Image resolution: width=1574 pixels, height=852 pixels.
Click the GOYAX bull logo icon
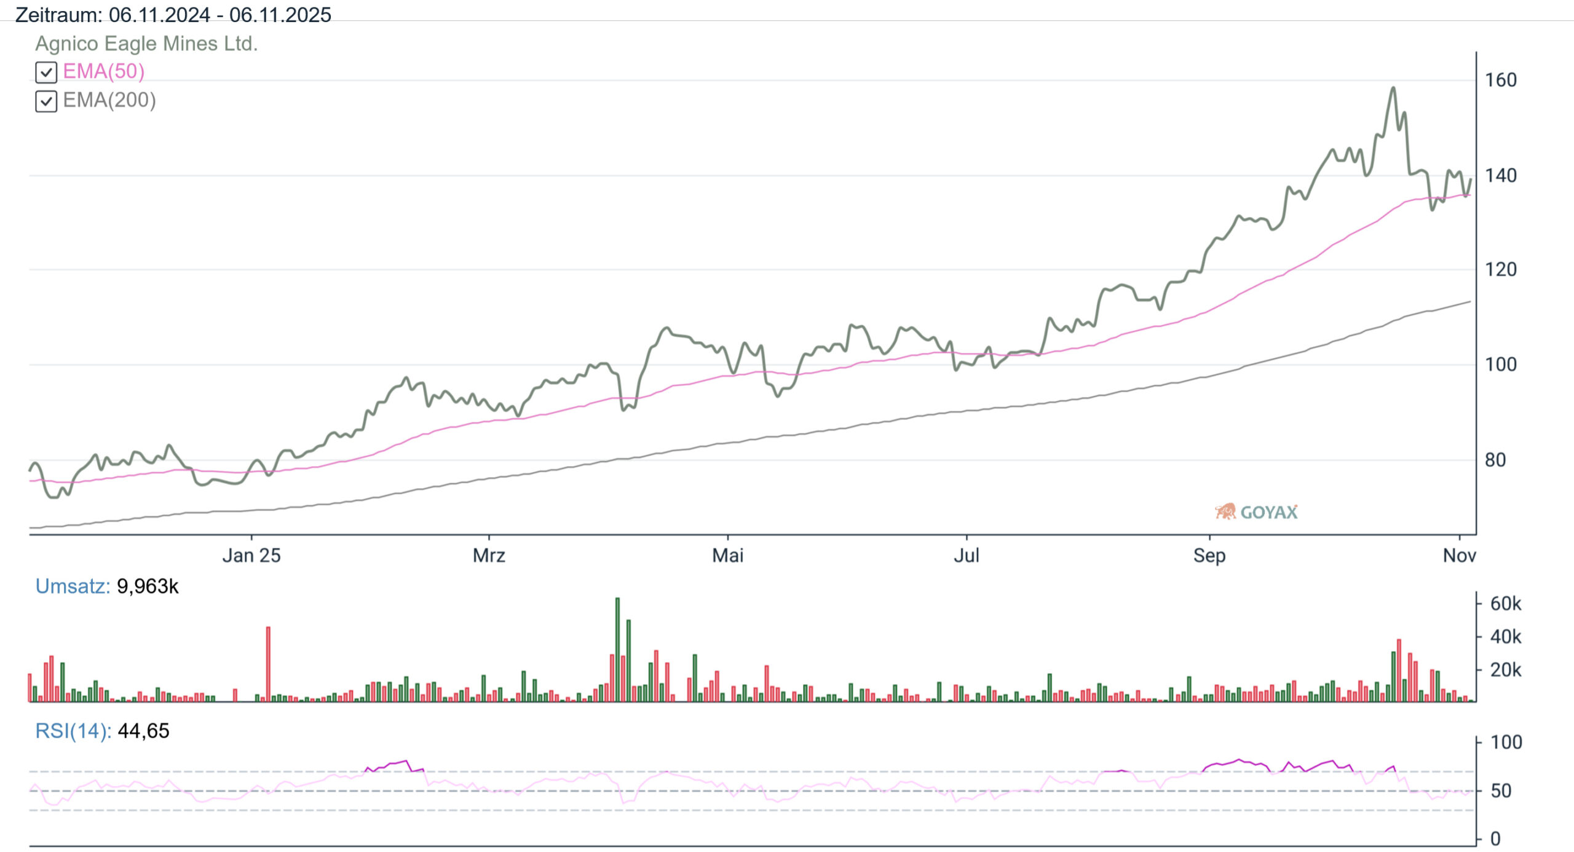(x=1225, y=511)
